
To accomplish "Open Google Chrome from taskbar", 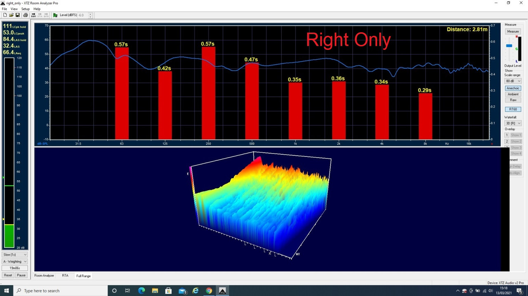I will [209, 291].
